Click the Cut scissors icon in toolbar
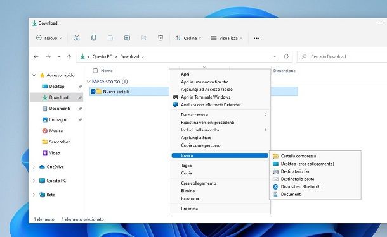Viewport: 387px width, 237px height. pyautogui.click(x=77, y=38)
